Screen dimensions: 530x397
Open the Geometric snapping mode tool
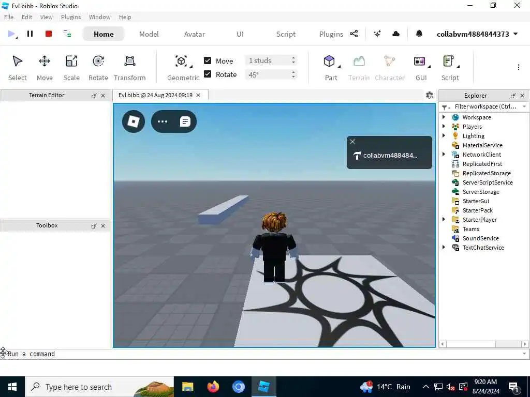(x=183, y=68)
